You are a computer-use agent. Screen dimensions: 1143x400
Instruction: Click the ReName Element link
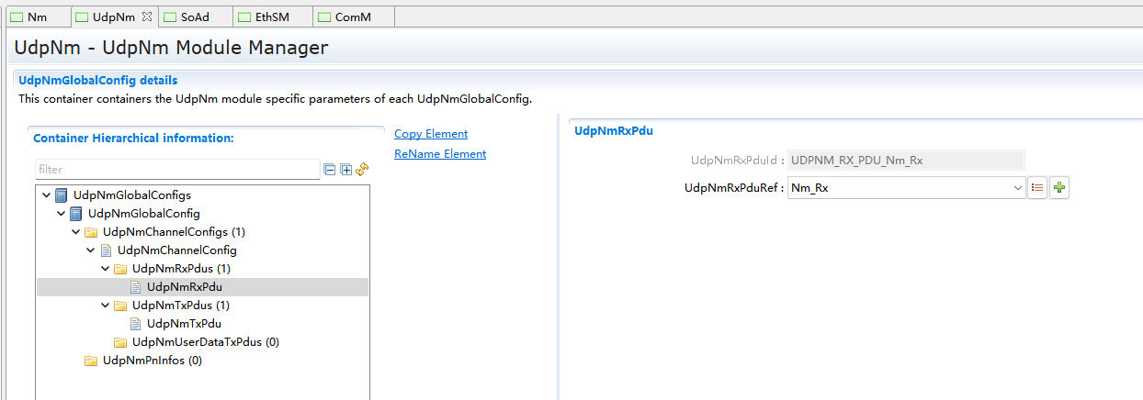point(440,154)
